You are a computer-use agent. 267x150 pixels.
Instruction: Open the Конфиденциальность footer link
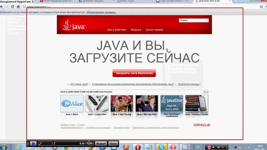pyautogui.click(x=72, y=127)
